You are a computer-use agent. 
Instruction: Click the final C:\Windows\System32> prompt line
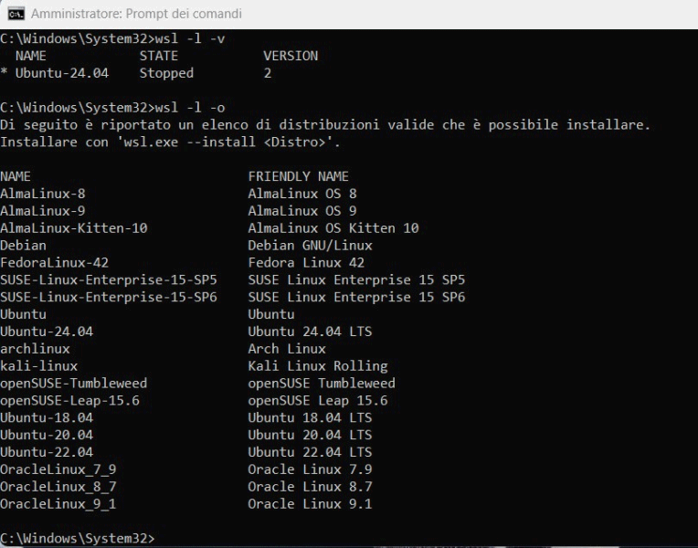[x=78, y=539]
